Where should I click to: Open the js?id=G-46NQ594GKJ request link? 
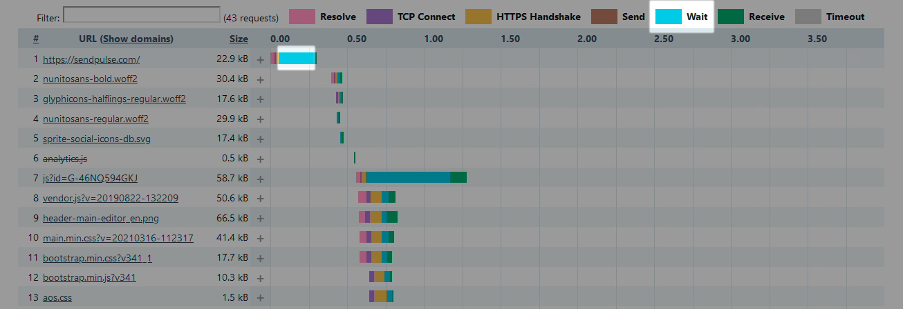[x=91, y=178]
